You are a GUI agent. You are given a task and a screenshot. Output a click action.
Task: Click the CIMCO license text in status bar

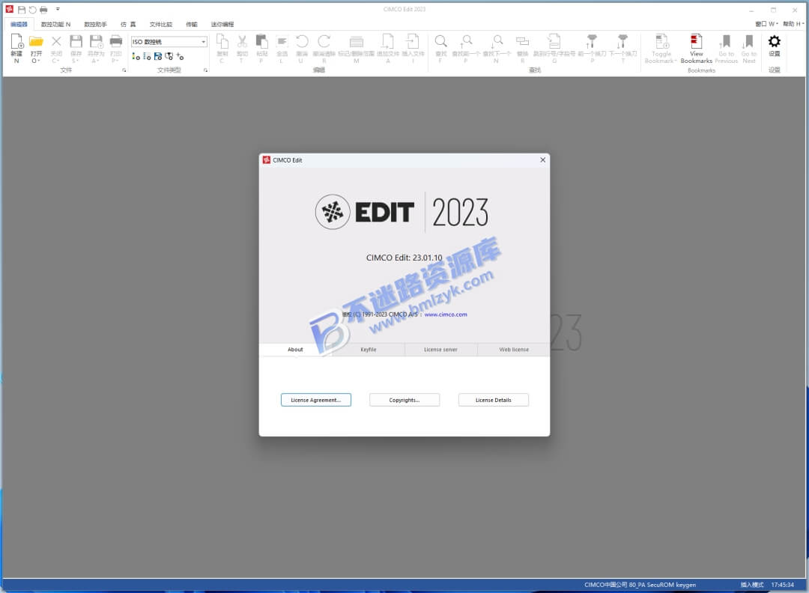click(640, 585)
